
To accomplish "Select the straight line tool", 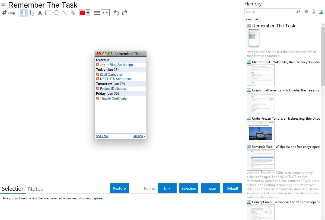I will click(65, 13).
